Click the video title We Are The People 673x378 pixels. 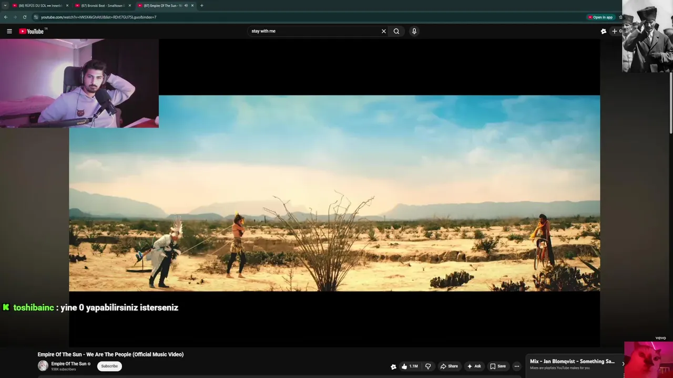pos(110,354)
